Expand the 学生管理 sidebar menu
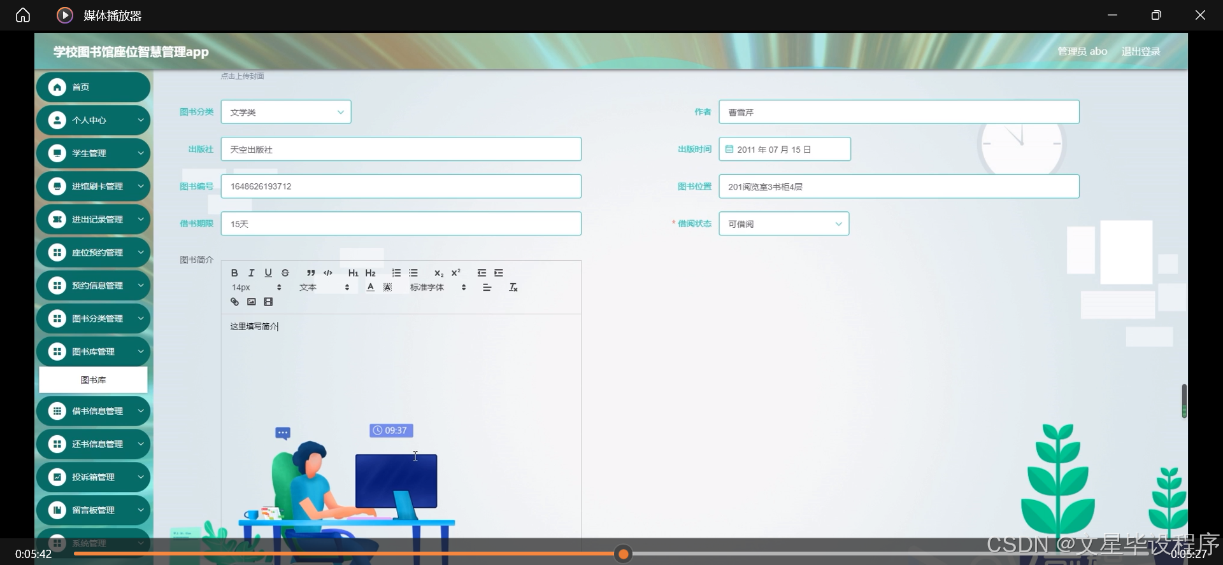The image size is (1223, 565). [93, 153]
